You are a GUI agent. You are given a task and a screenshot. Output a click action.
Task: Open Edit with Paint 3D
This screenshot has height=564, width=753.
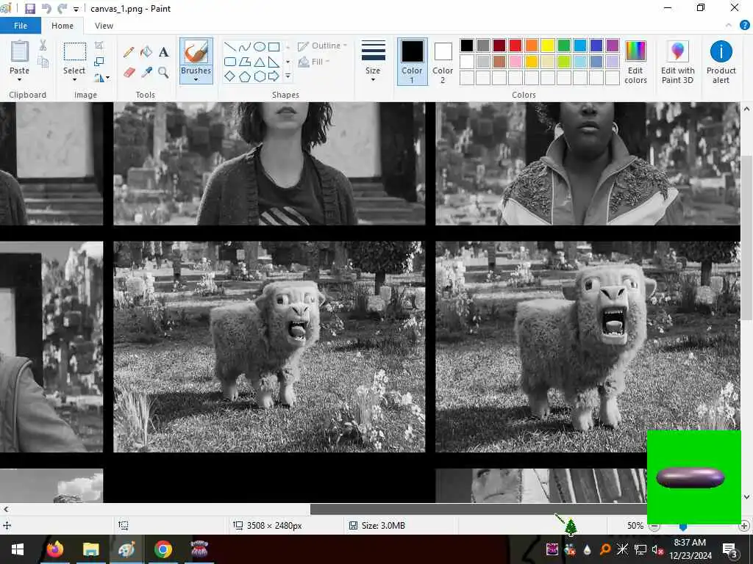pyautogui.click(x=677, y=62)
